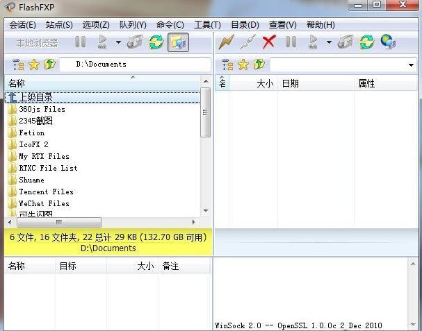Open the 帮助(H) menu
The height and width of the screenshot is (331, 422).
(320, 25)
